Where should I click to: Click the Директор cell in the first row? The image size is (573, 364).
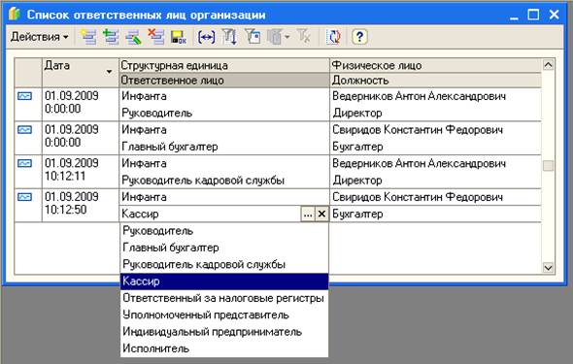point(435,113)
